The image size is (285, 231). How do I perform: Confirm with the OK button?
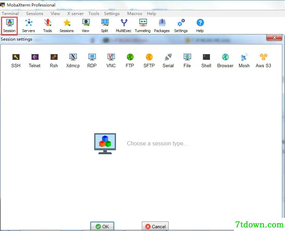tap(102, 226)
